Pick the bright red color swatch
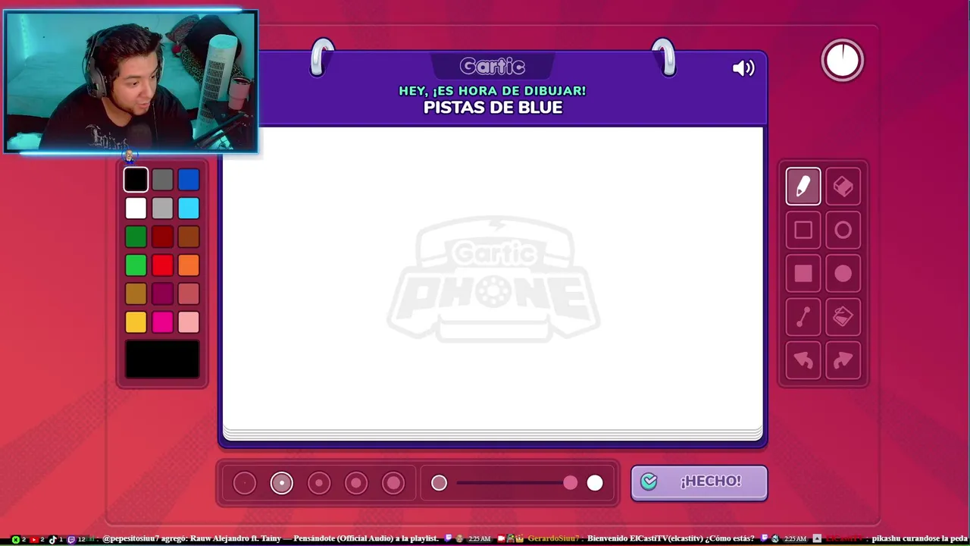The image size is (970, 546). click(x=162, y=265)
